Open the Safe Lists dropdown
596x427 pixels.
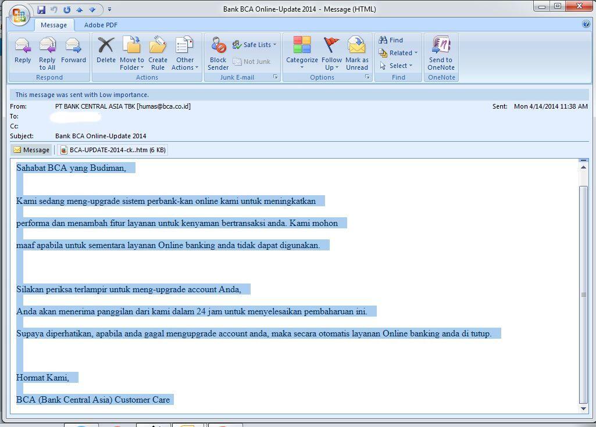pos(254,45)
